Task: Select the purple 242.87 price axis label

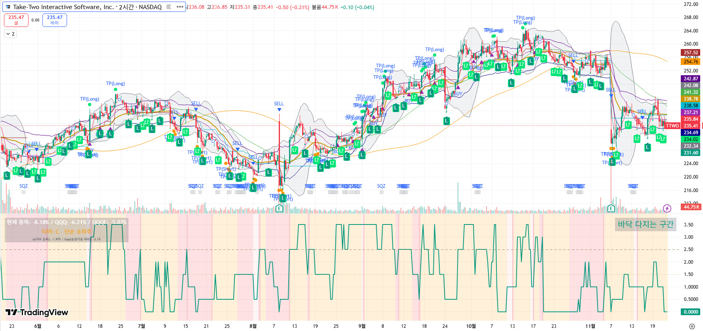Action: click(691, 79)
